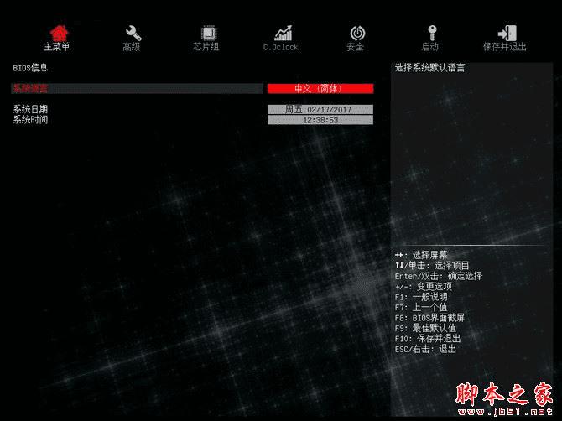562x421 pixels.
Task: Open the O.Clock chart icon
Action: (x=283, y=33)
